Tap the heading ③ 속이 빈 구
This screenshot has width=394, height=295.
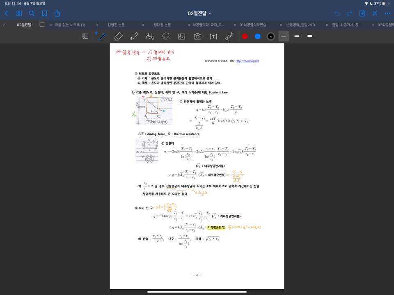click(144, 208)
